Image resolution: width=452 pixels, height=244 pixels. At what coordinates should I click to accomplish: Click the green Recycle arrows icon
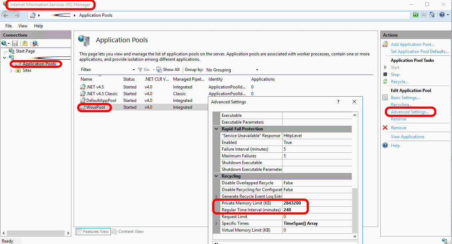tap(385, 82)
